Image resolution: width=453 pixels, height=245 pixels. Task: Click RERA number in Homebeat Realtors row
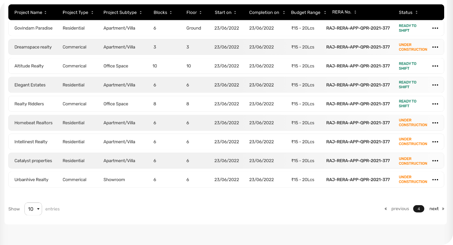(358, 123)
